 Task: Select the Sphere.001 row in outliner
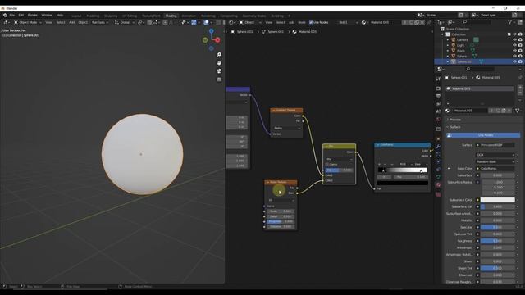pyautogui.click(x=478, y=61)
